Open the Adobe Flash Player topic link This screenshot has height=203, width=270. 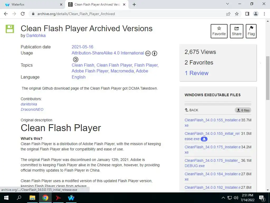coord(90,71)
